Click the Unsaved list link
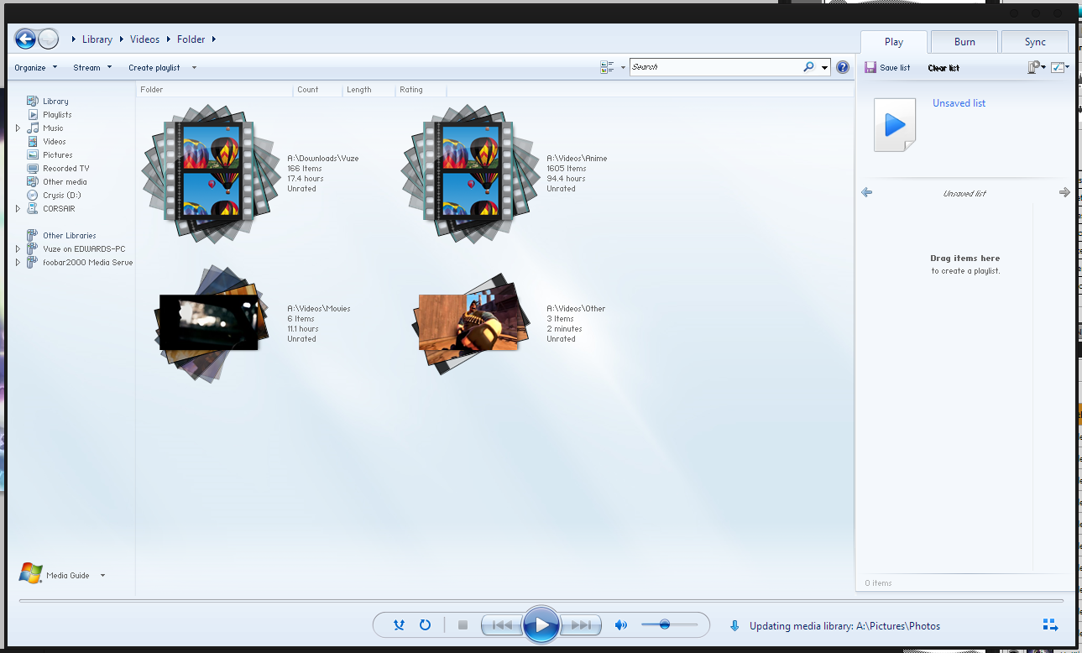The width and height of the screenshot is (1082, 653). pos(959,103)
